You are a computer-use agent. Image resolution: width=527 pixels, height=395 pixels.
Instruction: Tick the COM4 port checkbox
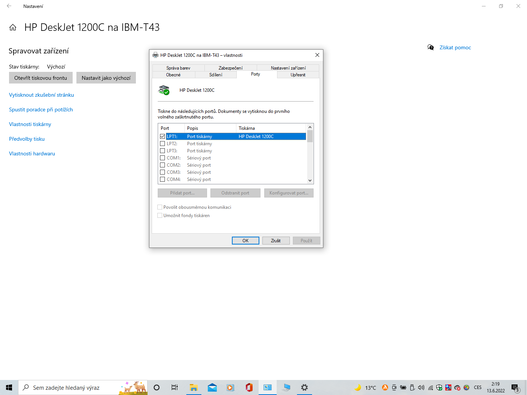163,179
